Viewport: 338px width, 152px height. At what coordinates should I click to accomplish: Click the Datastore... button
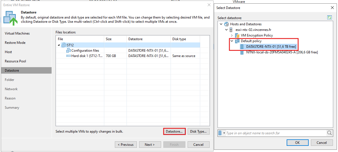(174, 131)
